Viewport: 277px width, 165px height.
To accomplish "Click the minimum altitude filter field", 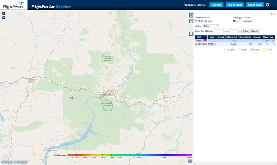I will coord(218,31).
